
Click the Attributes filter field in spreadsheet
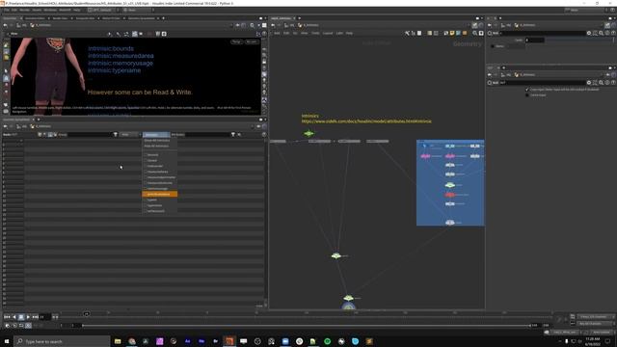(207, 135)
